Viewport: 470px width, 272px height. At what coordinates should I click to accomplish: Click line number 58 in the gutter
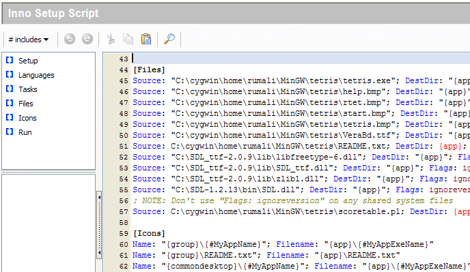pos(124,223)
